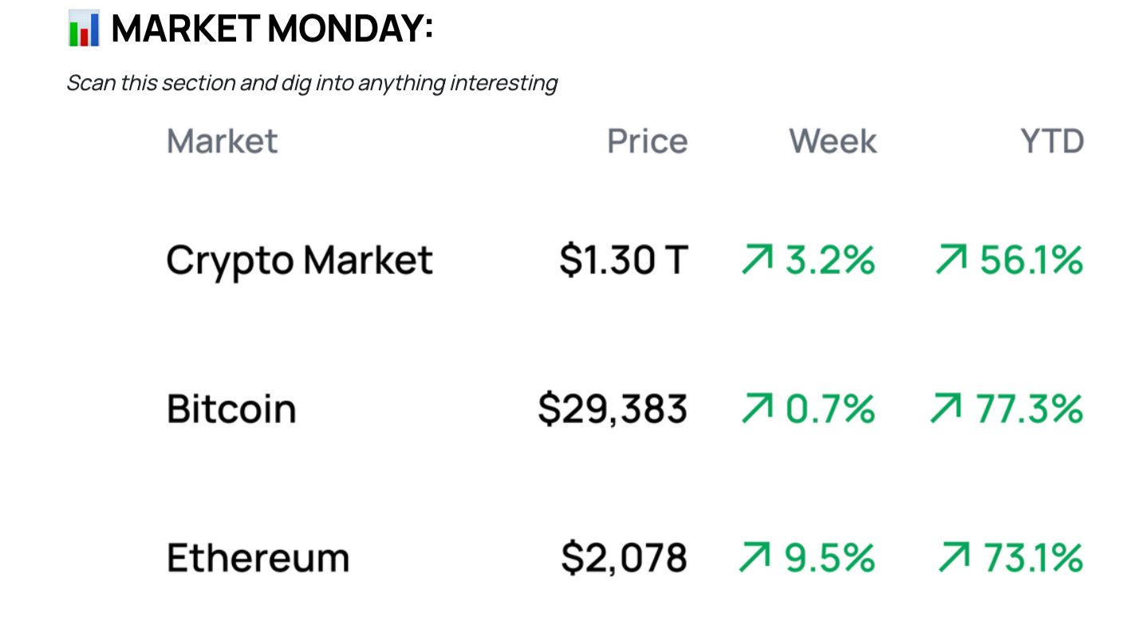The height and width of the screenshot is (644, 1147).
Task: Select the Price column header
Action: pyautogui.click(x=647, y=141)
